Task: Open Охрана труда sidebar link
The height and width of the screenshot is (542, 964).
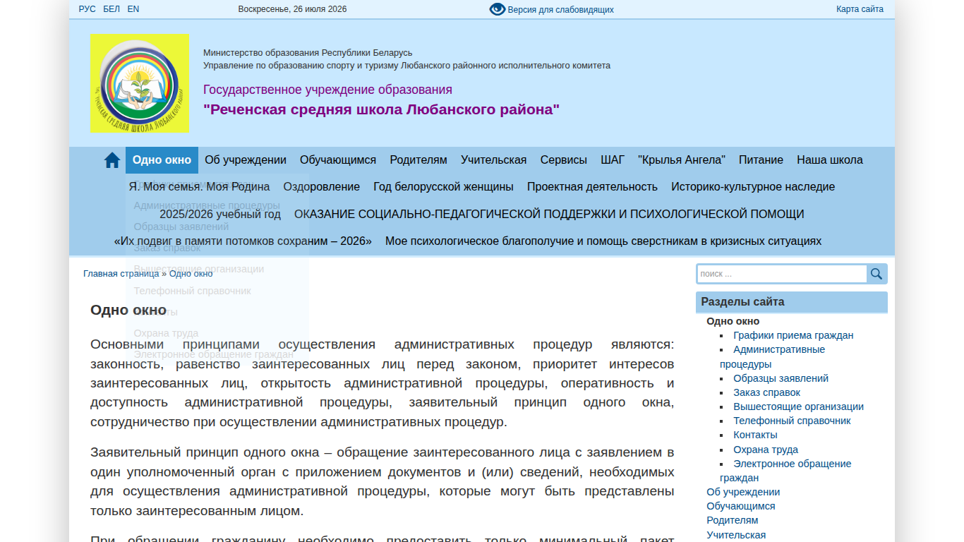Action: click(766, 450)
